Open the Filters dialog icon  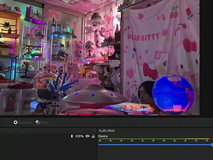coord(38,122)
